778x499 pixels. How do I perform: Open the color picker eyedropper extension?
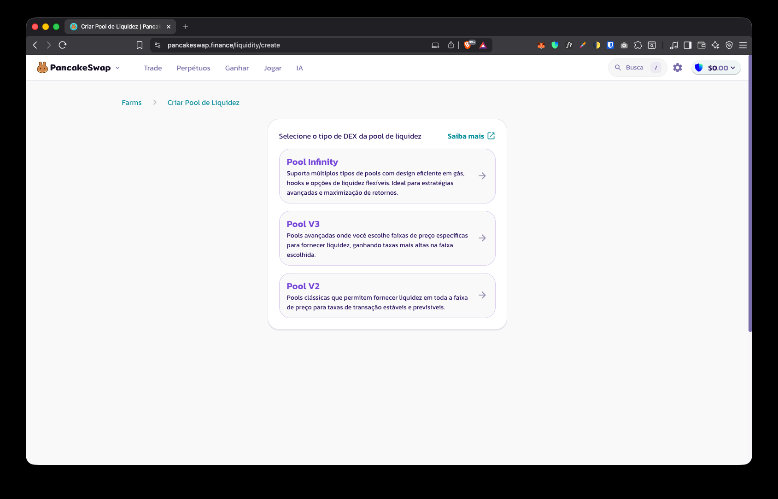pos(583,45)
